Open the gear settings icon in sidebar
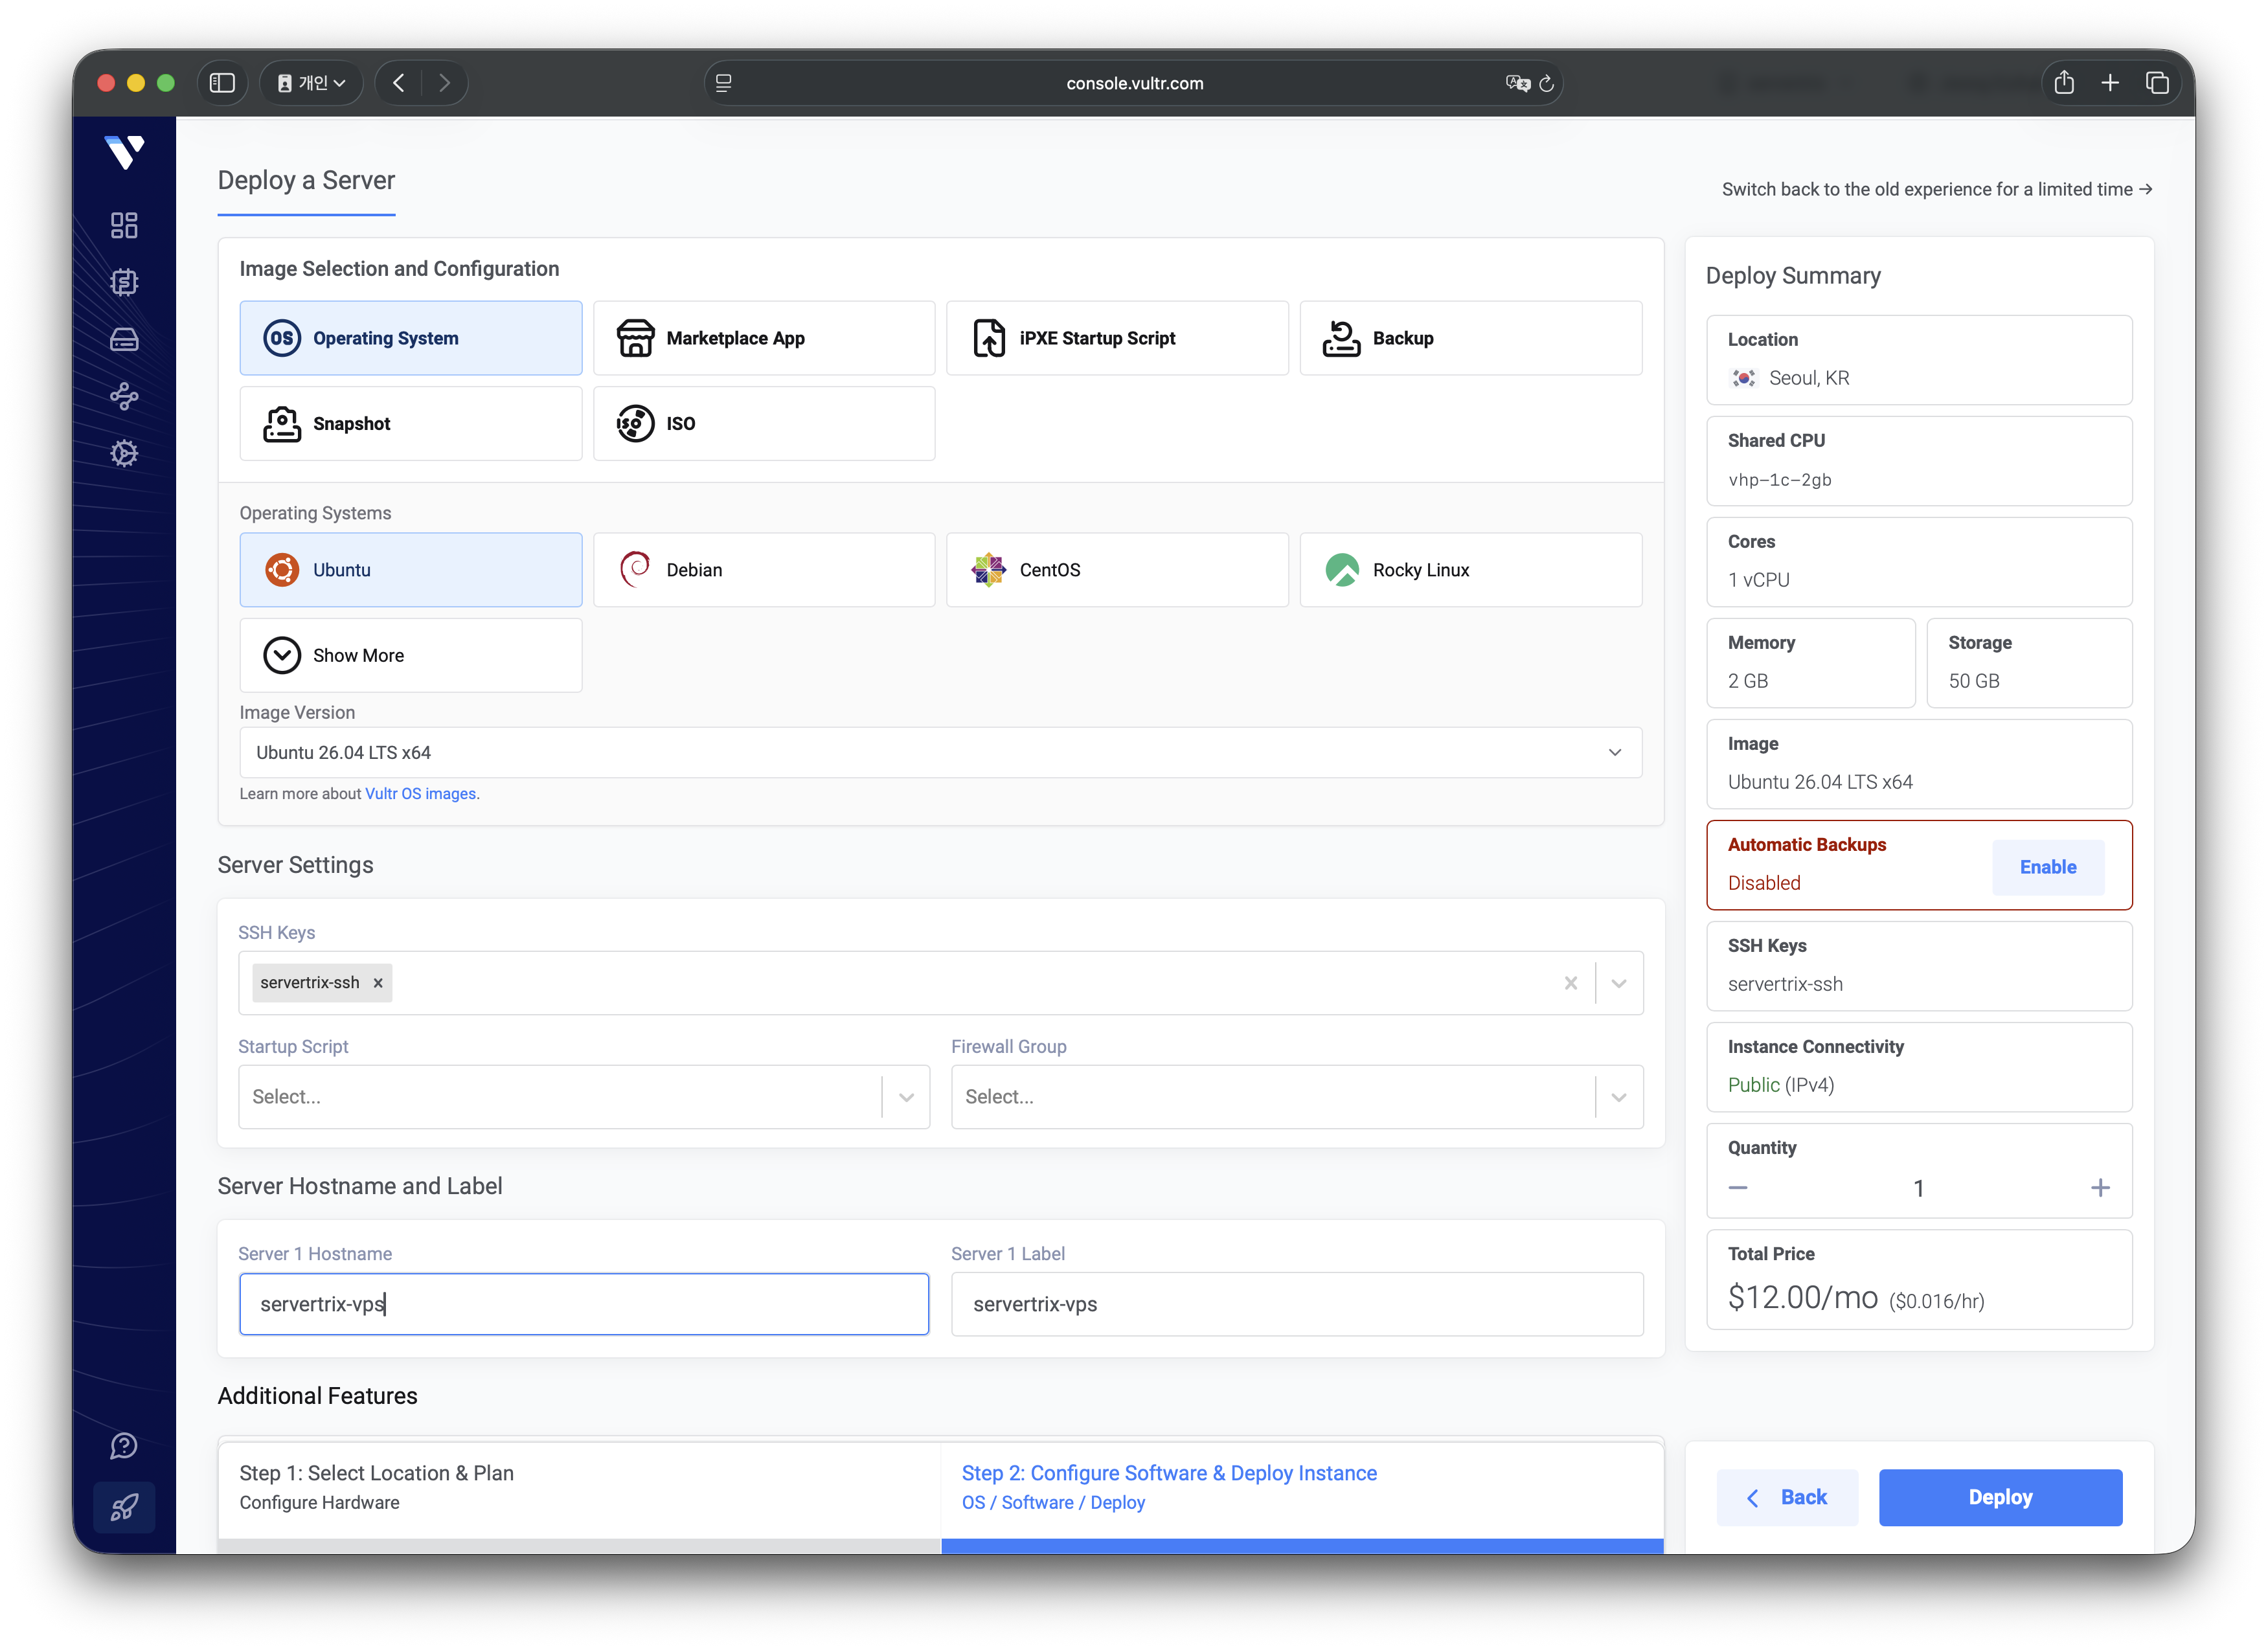 (x=124, y=453)
